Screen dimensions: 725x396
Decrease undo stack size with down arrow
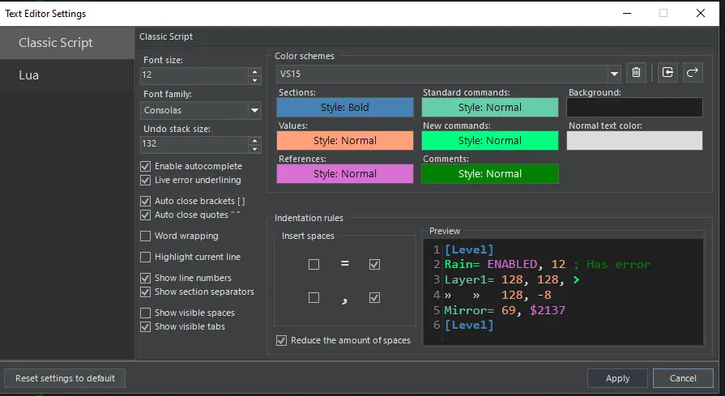(254, 149)
